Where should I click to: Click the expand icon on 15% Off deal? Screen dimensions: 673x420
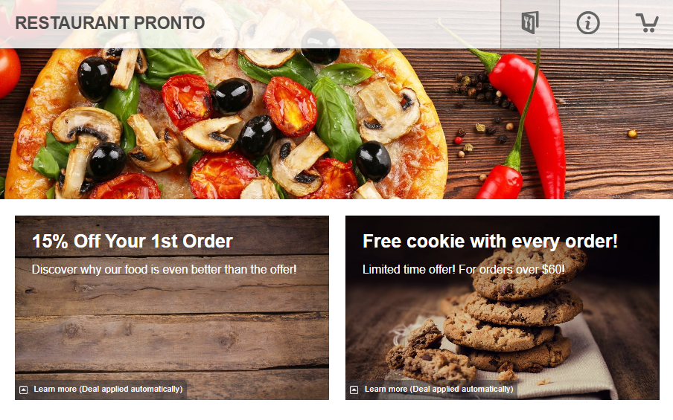click(x=24, y=390)
